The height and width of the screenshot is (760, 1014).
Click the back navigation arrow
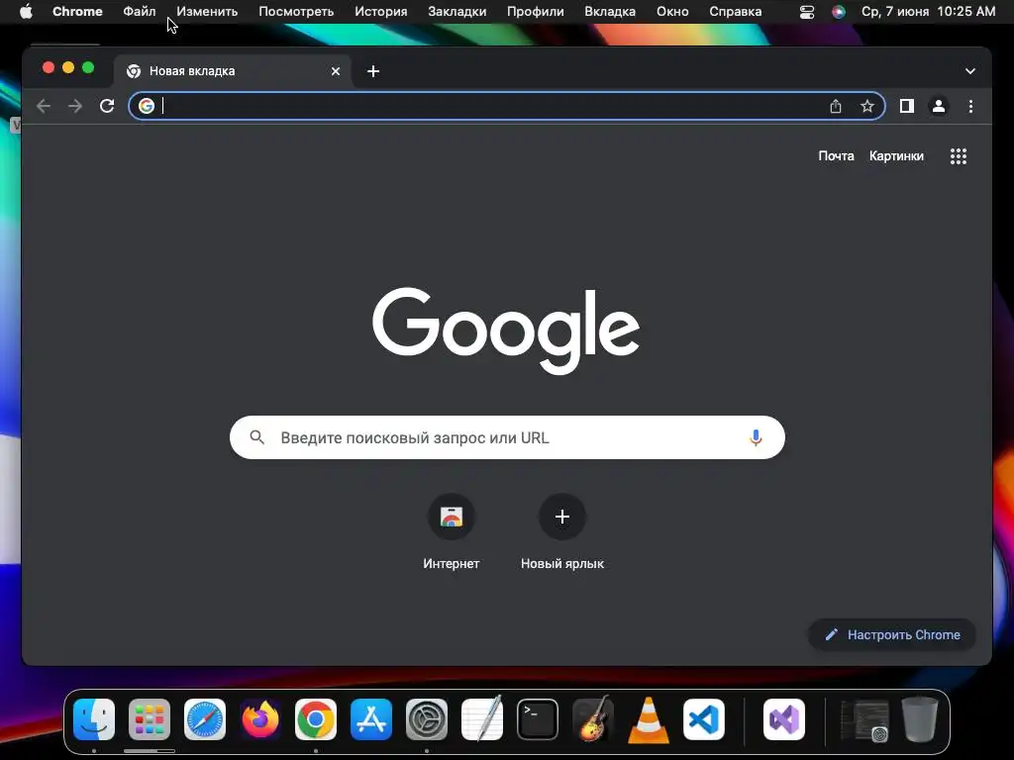44,106
